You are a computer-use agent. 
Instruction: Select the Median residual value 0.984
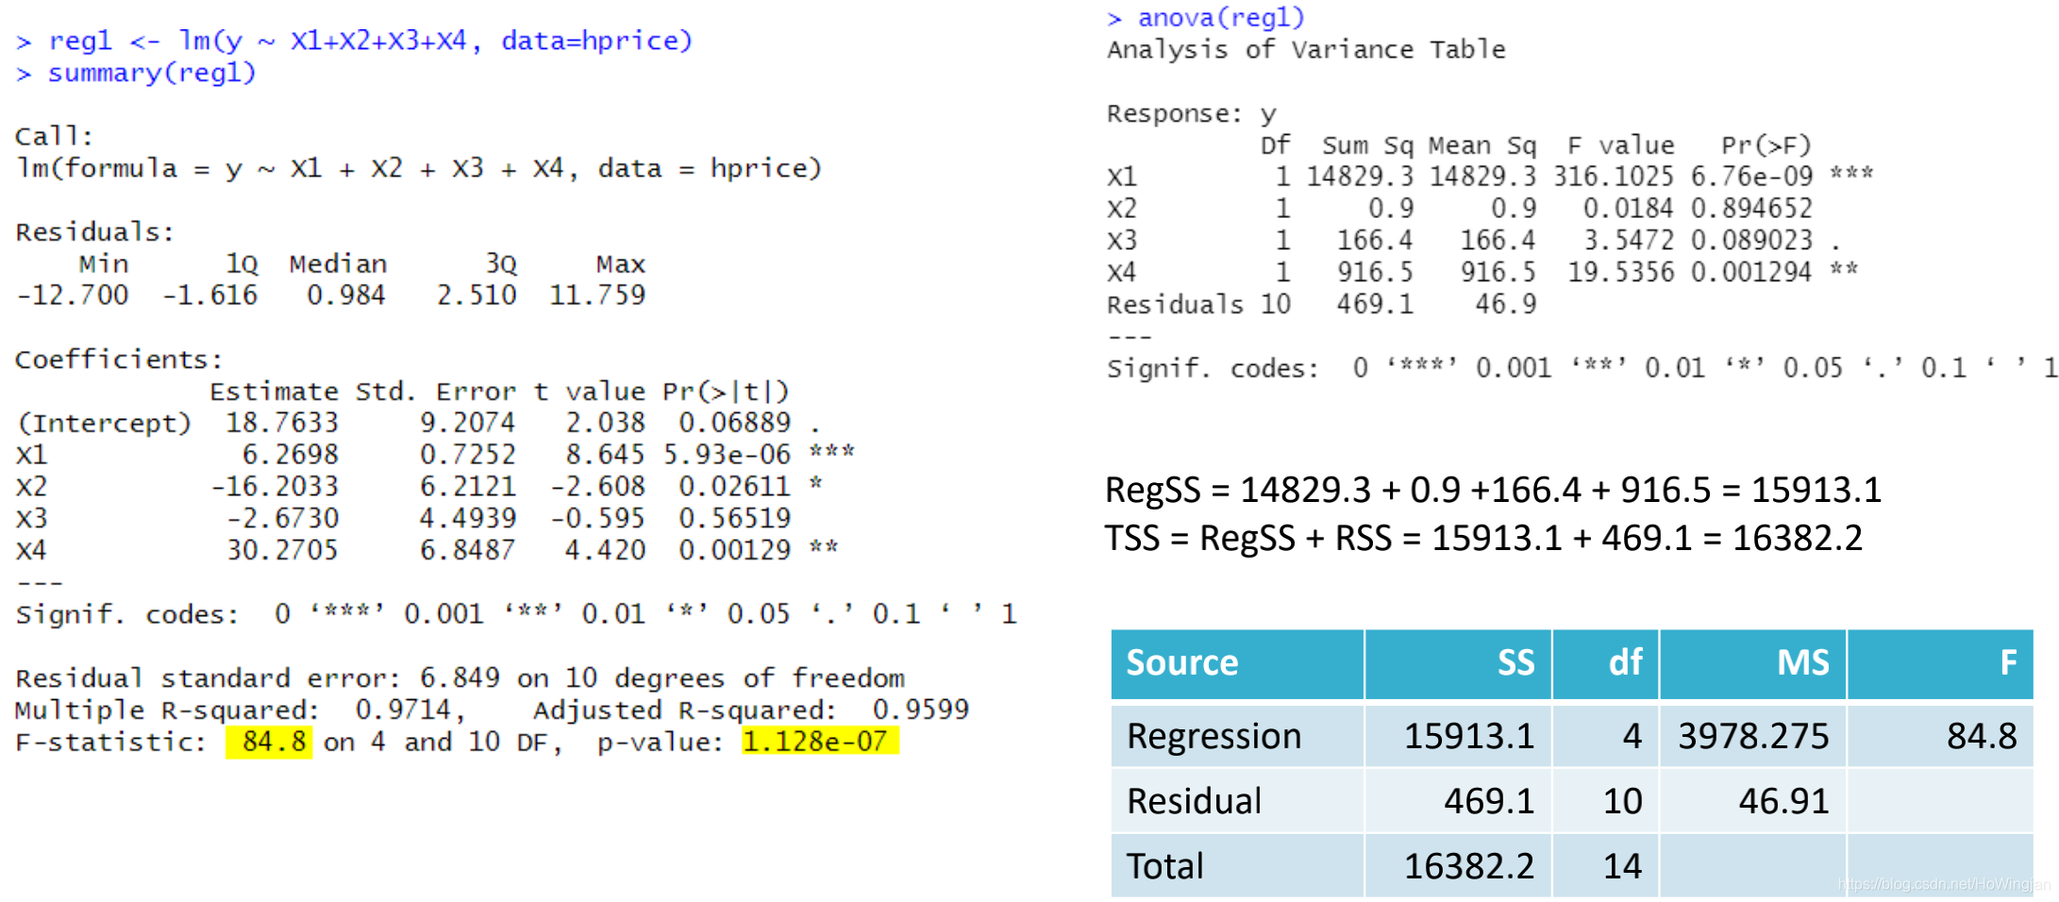[345, 294]
